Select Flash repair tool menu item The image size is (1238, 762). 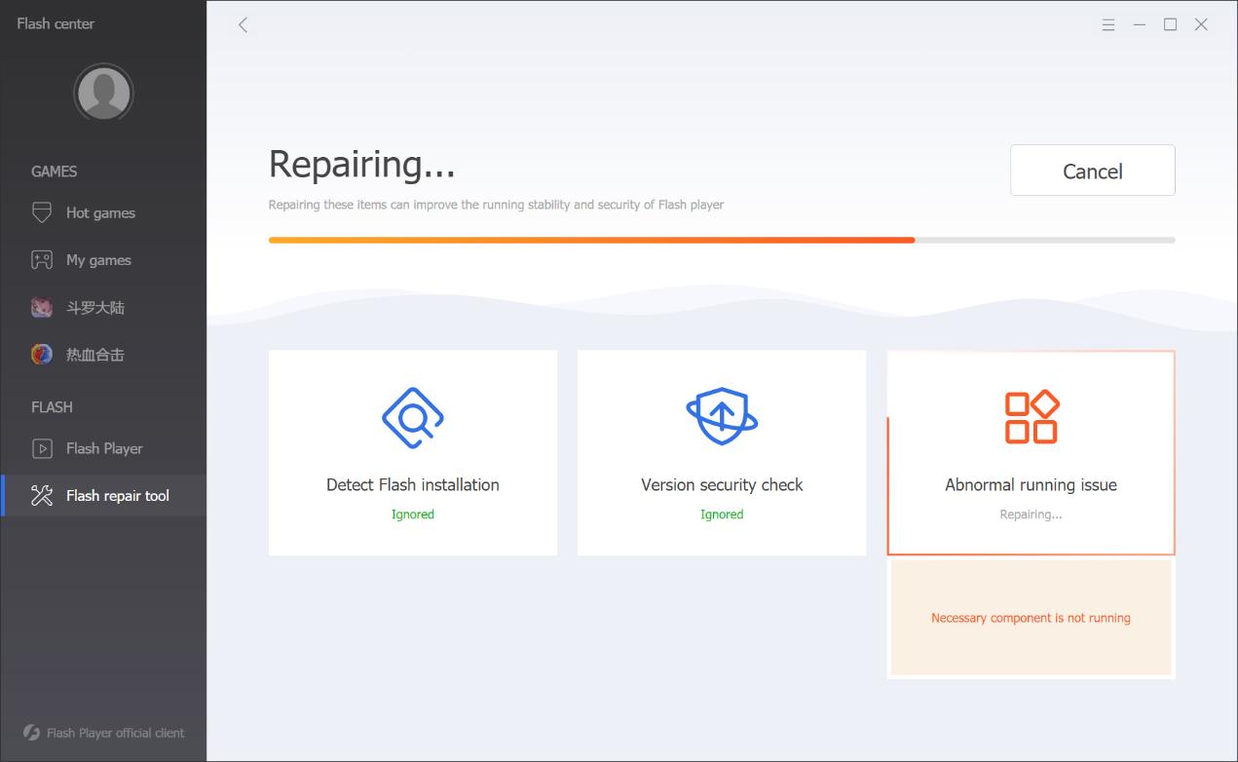click(x=103, y=495)
